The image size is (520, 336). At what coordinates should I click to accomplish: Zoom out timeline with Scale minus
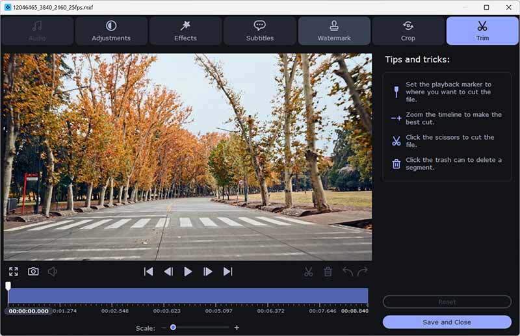pos(164,328)
